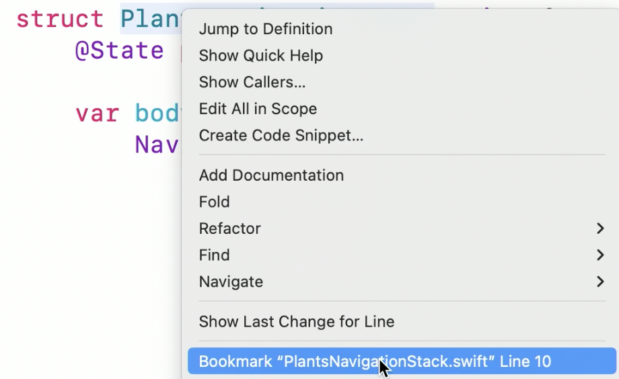Open the Refactor submenu
This screenshot has width=619, height=379.
tap(402, 228)
